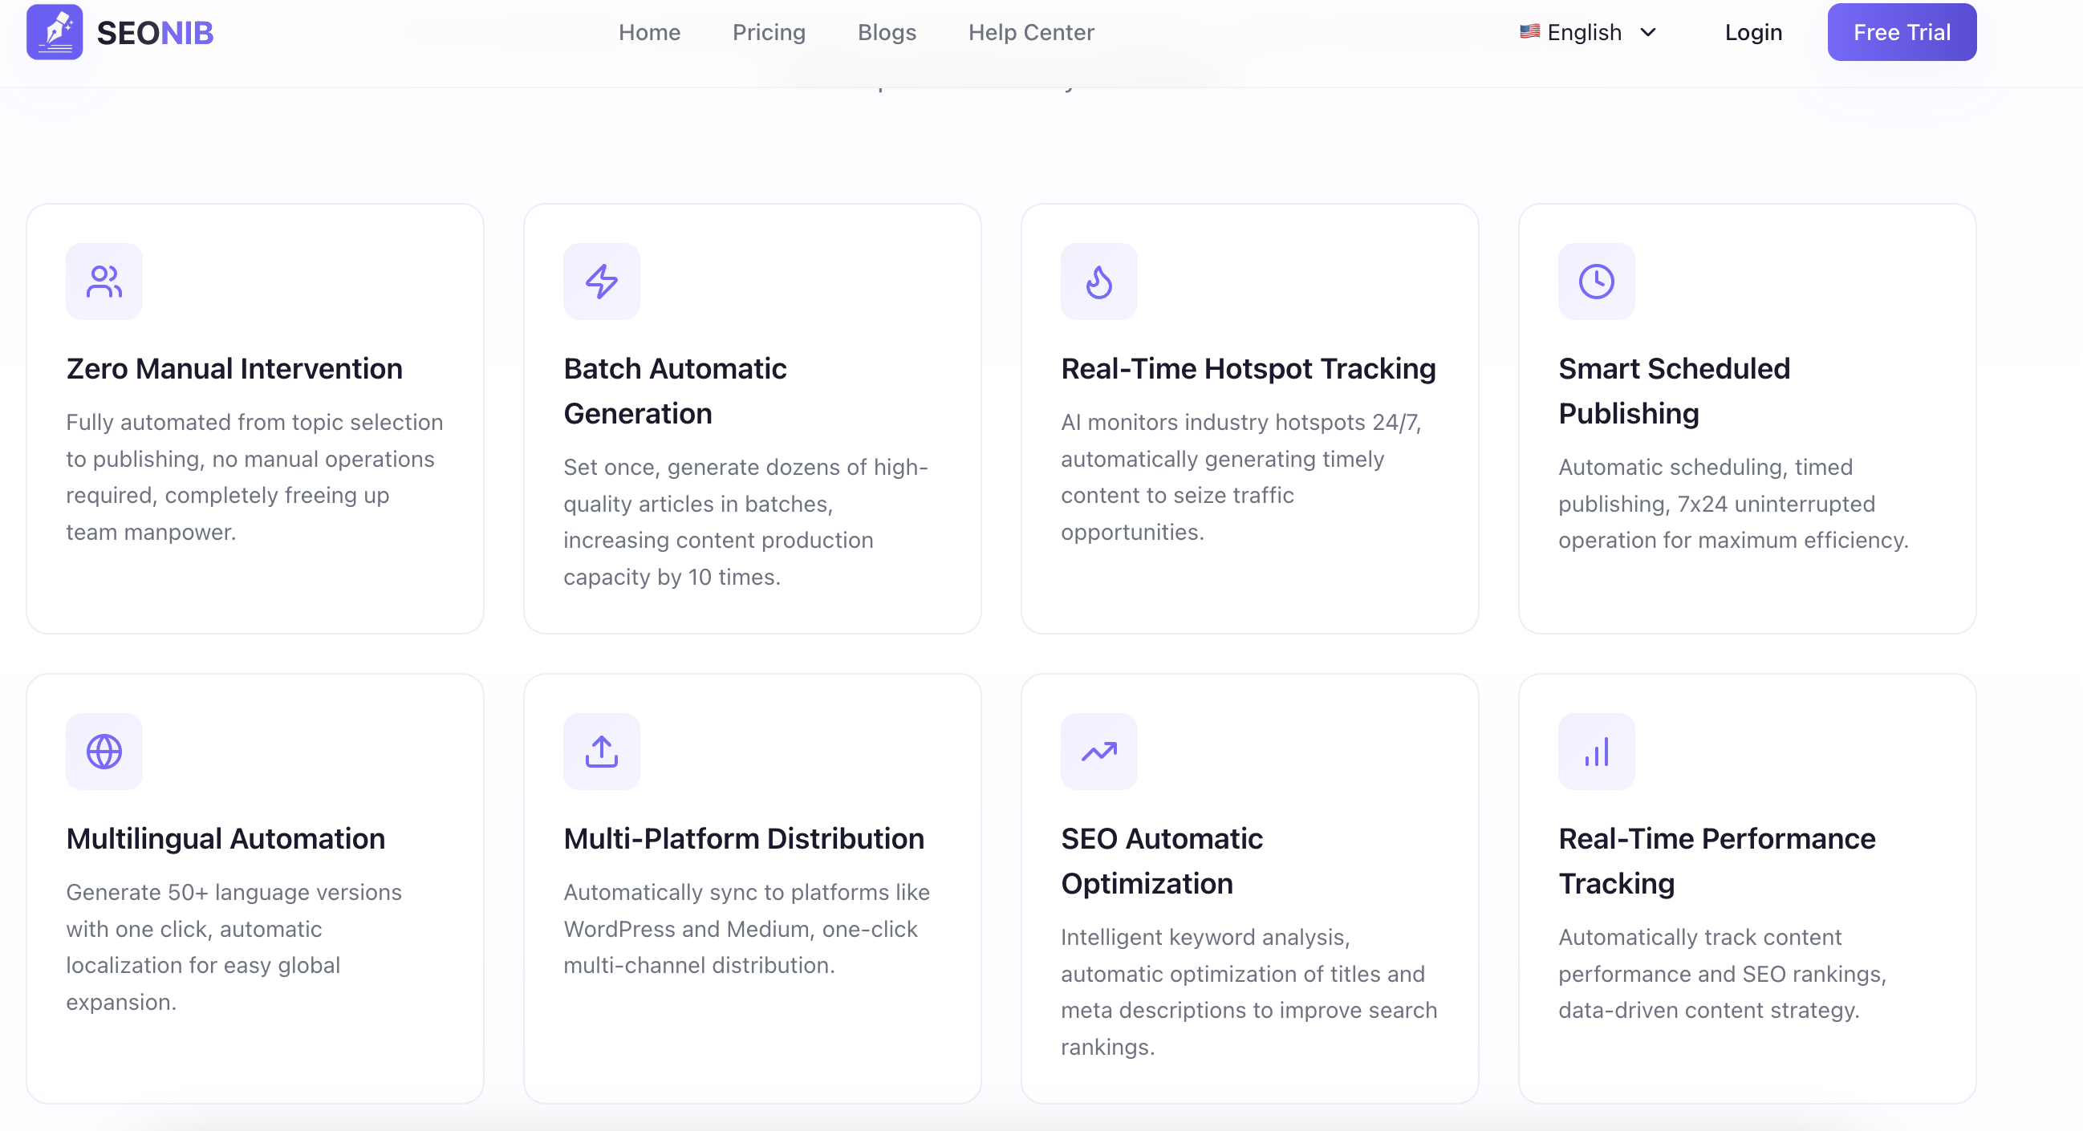Click the globe Multilingual Automation icon
Viewport: 2083px width, 1131px height.
click(x=104, y=751)
